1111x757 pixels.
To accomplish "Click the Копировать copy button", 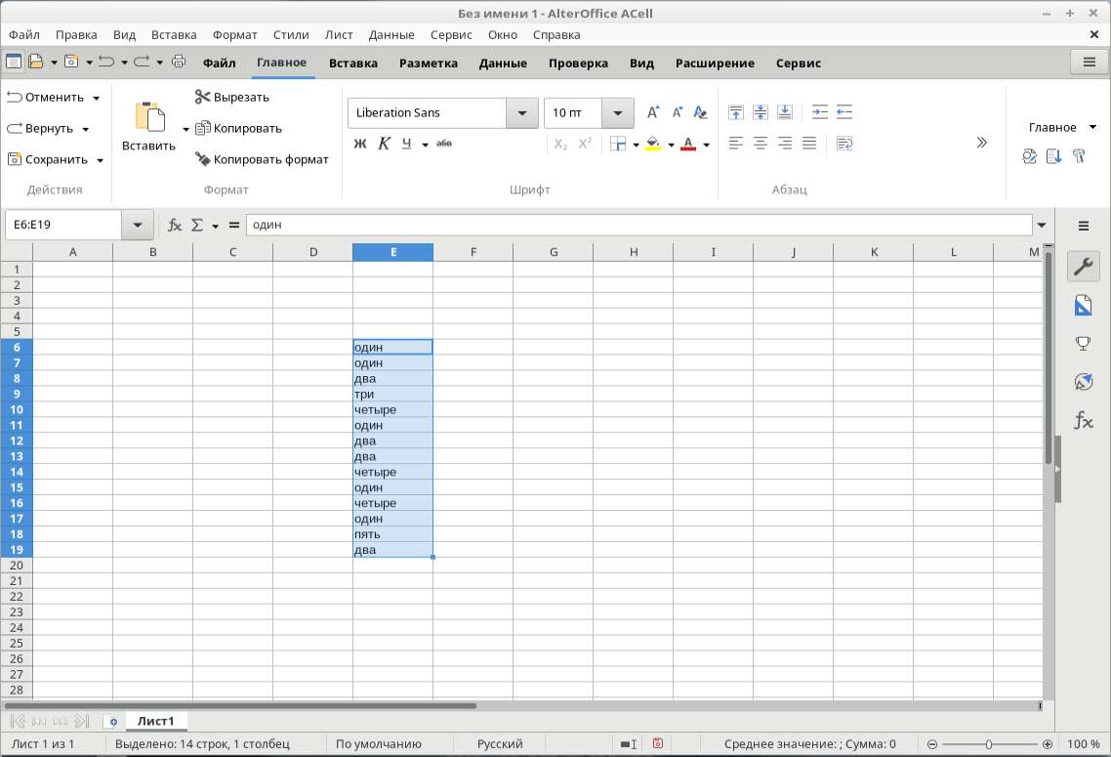I will click(x=239, y=128).
